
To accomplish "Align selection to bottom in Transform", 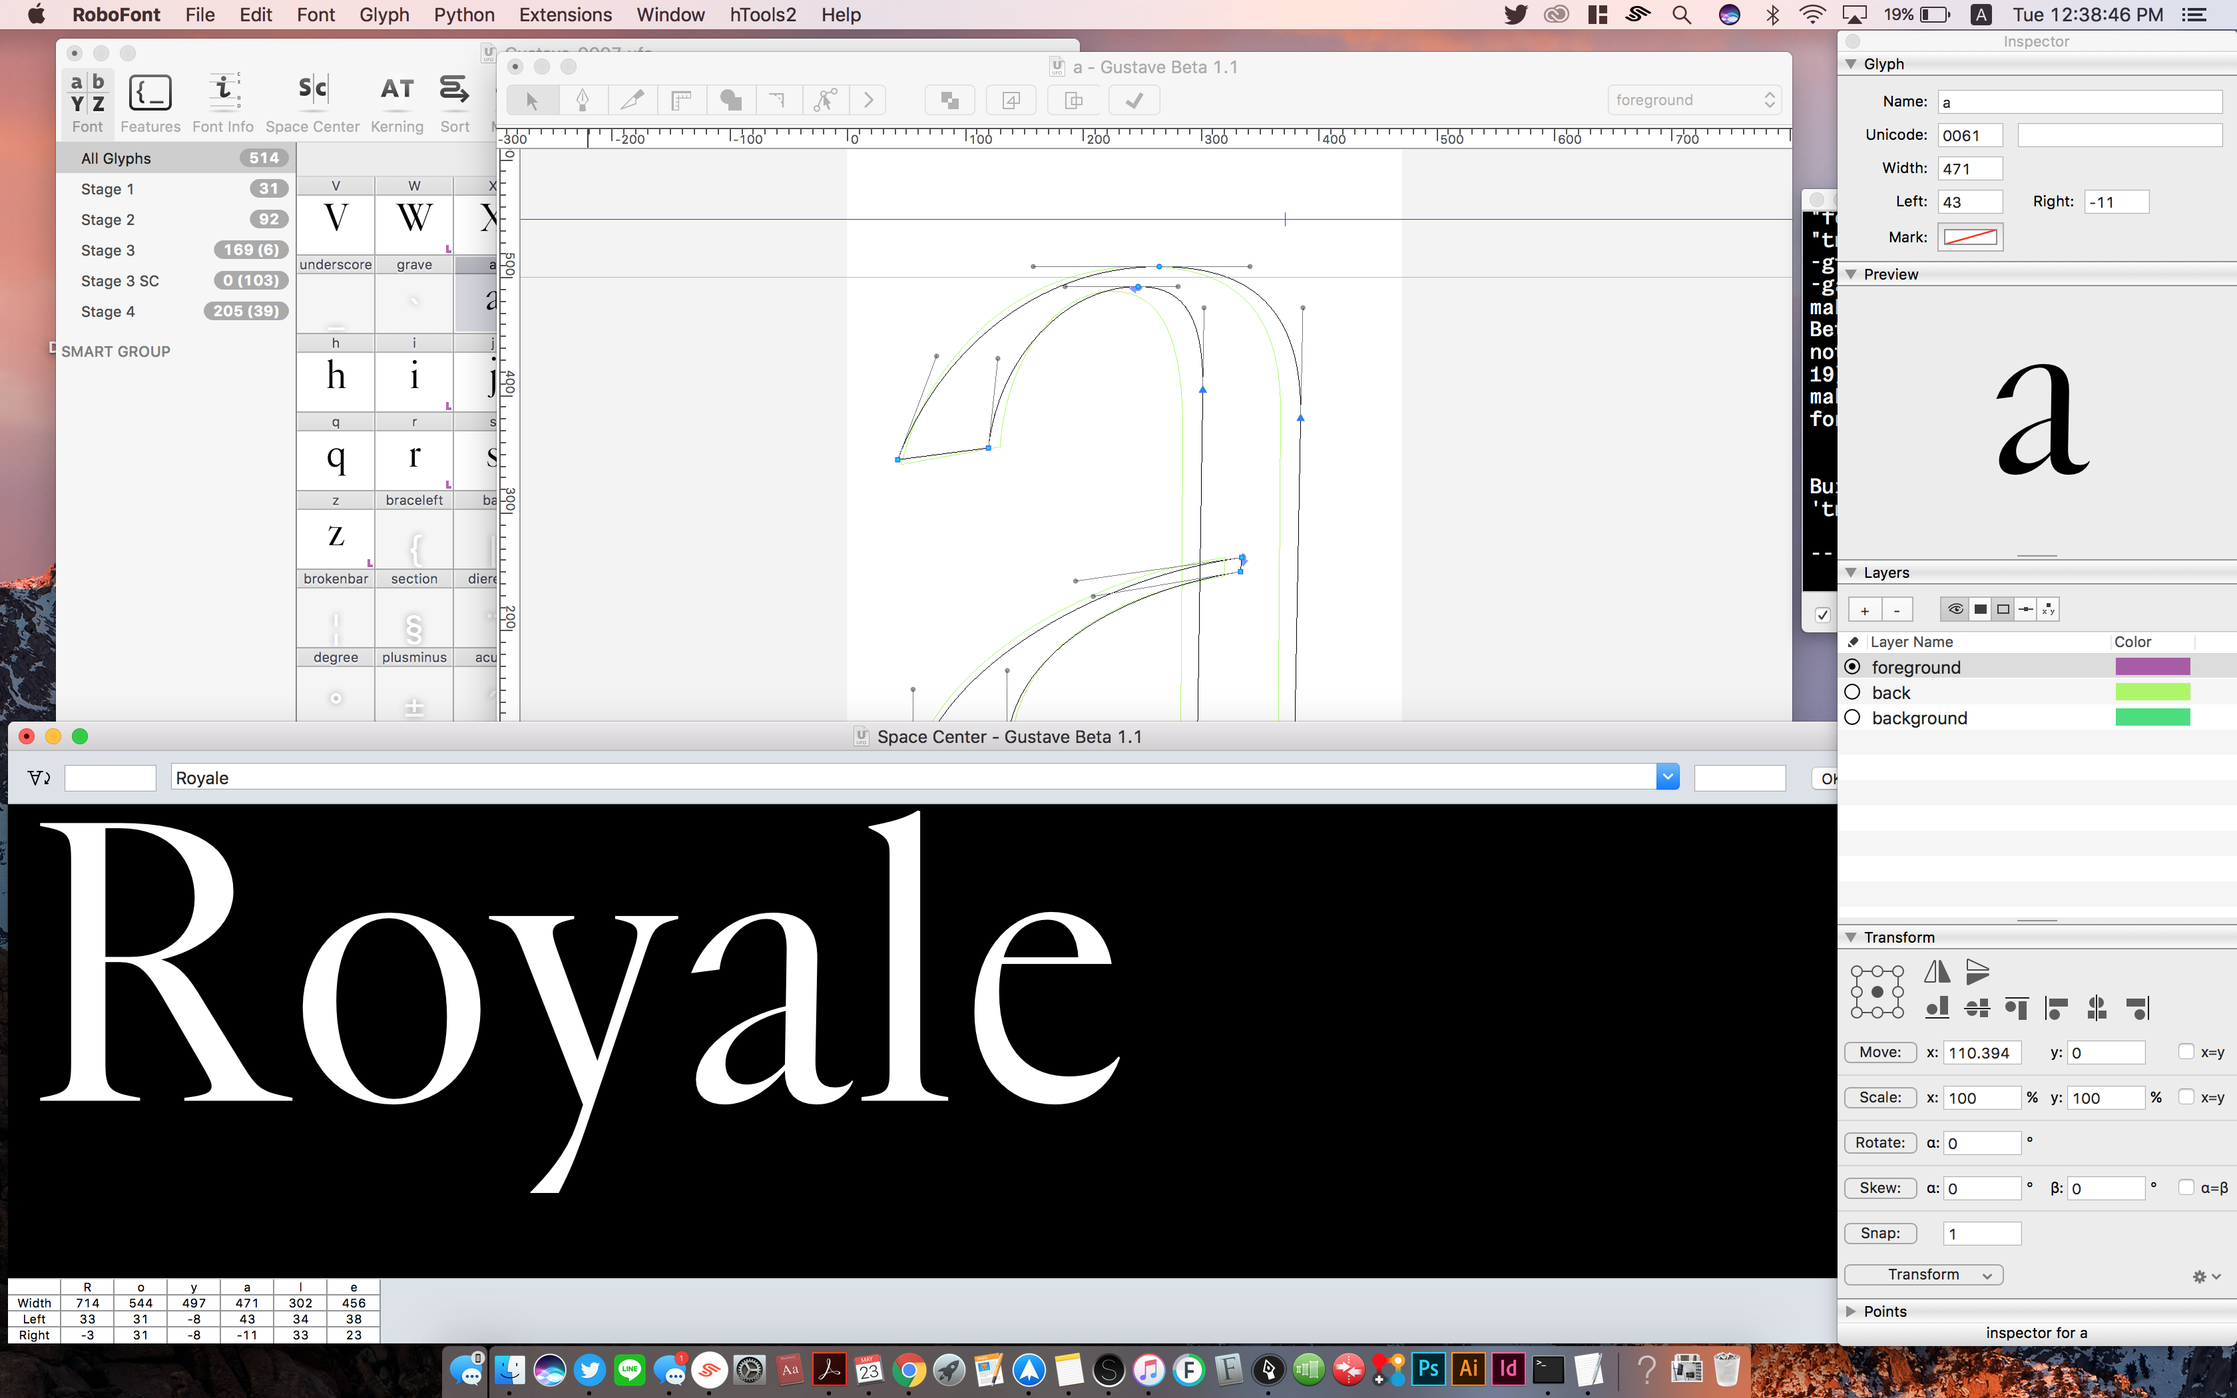I will pos(1937,1008).
